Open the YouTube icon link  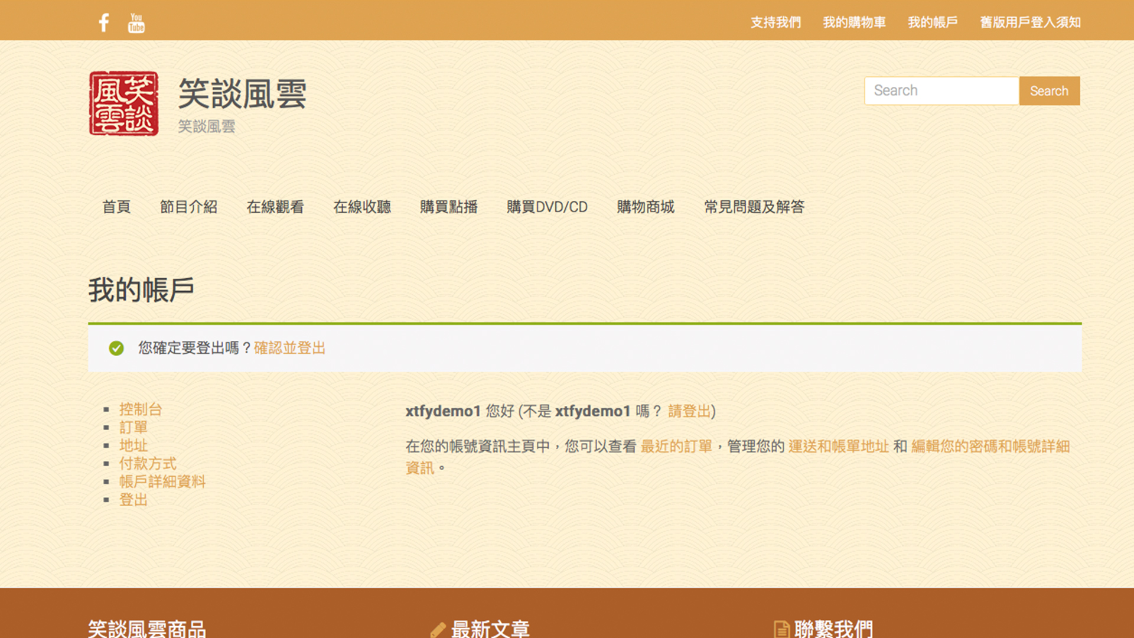pos(136,23)
